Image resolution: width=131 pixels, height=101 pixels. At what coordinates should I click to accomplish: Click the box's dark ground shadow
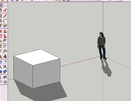[x=44, y=93]
